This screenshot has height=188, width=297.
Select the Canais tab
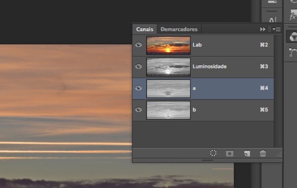[145, 29]
